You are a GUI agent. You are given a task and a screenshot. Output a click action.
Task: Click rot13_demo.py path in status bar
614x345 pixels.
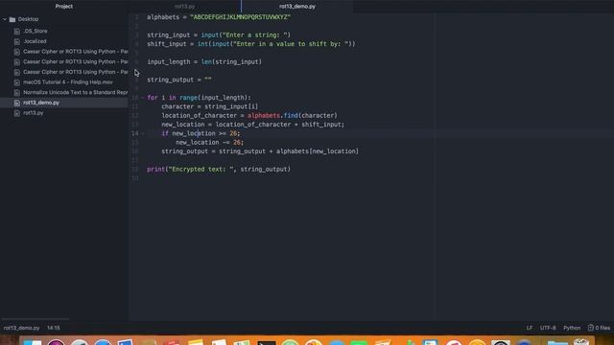[x=21, y=328]
